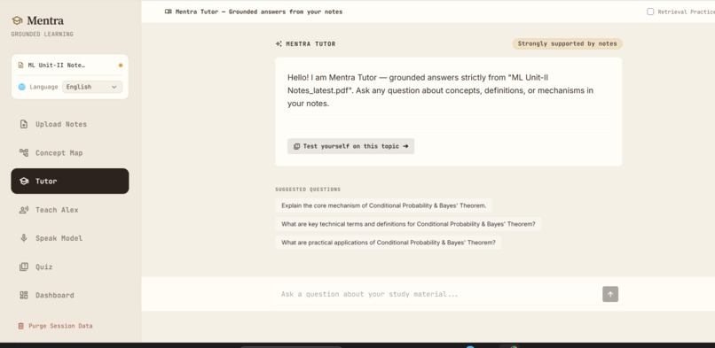The height and width of the screenshot is (348, 715).
Task: Switch to Teach Alex mode
Action: [x=70, y=210]
